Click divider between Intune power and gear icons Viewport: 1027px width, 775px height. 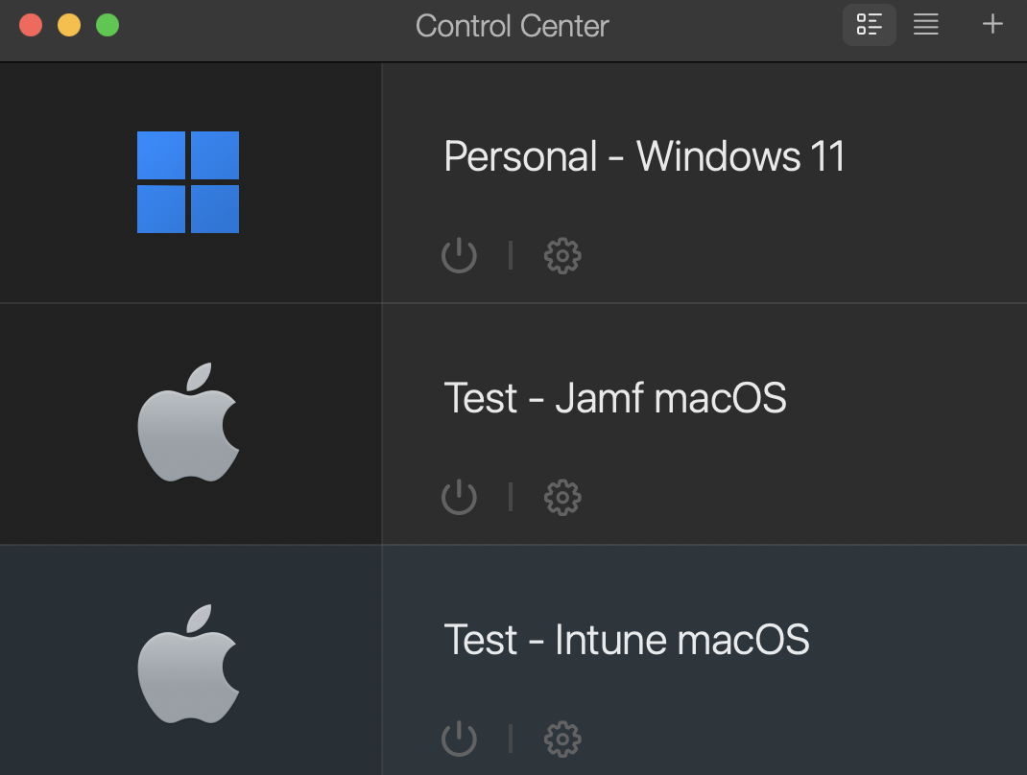coord(511,739)
